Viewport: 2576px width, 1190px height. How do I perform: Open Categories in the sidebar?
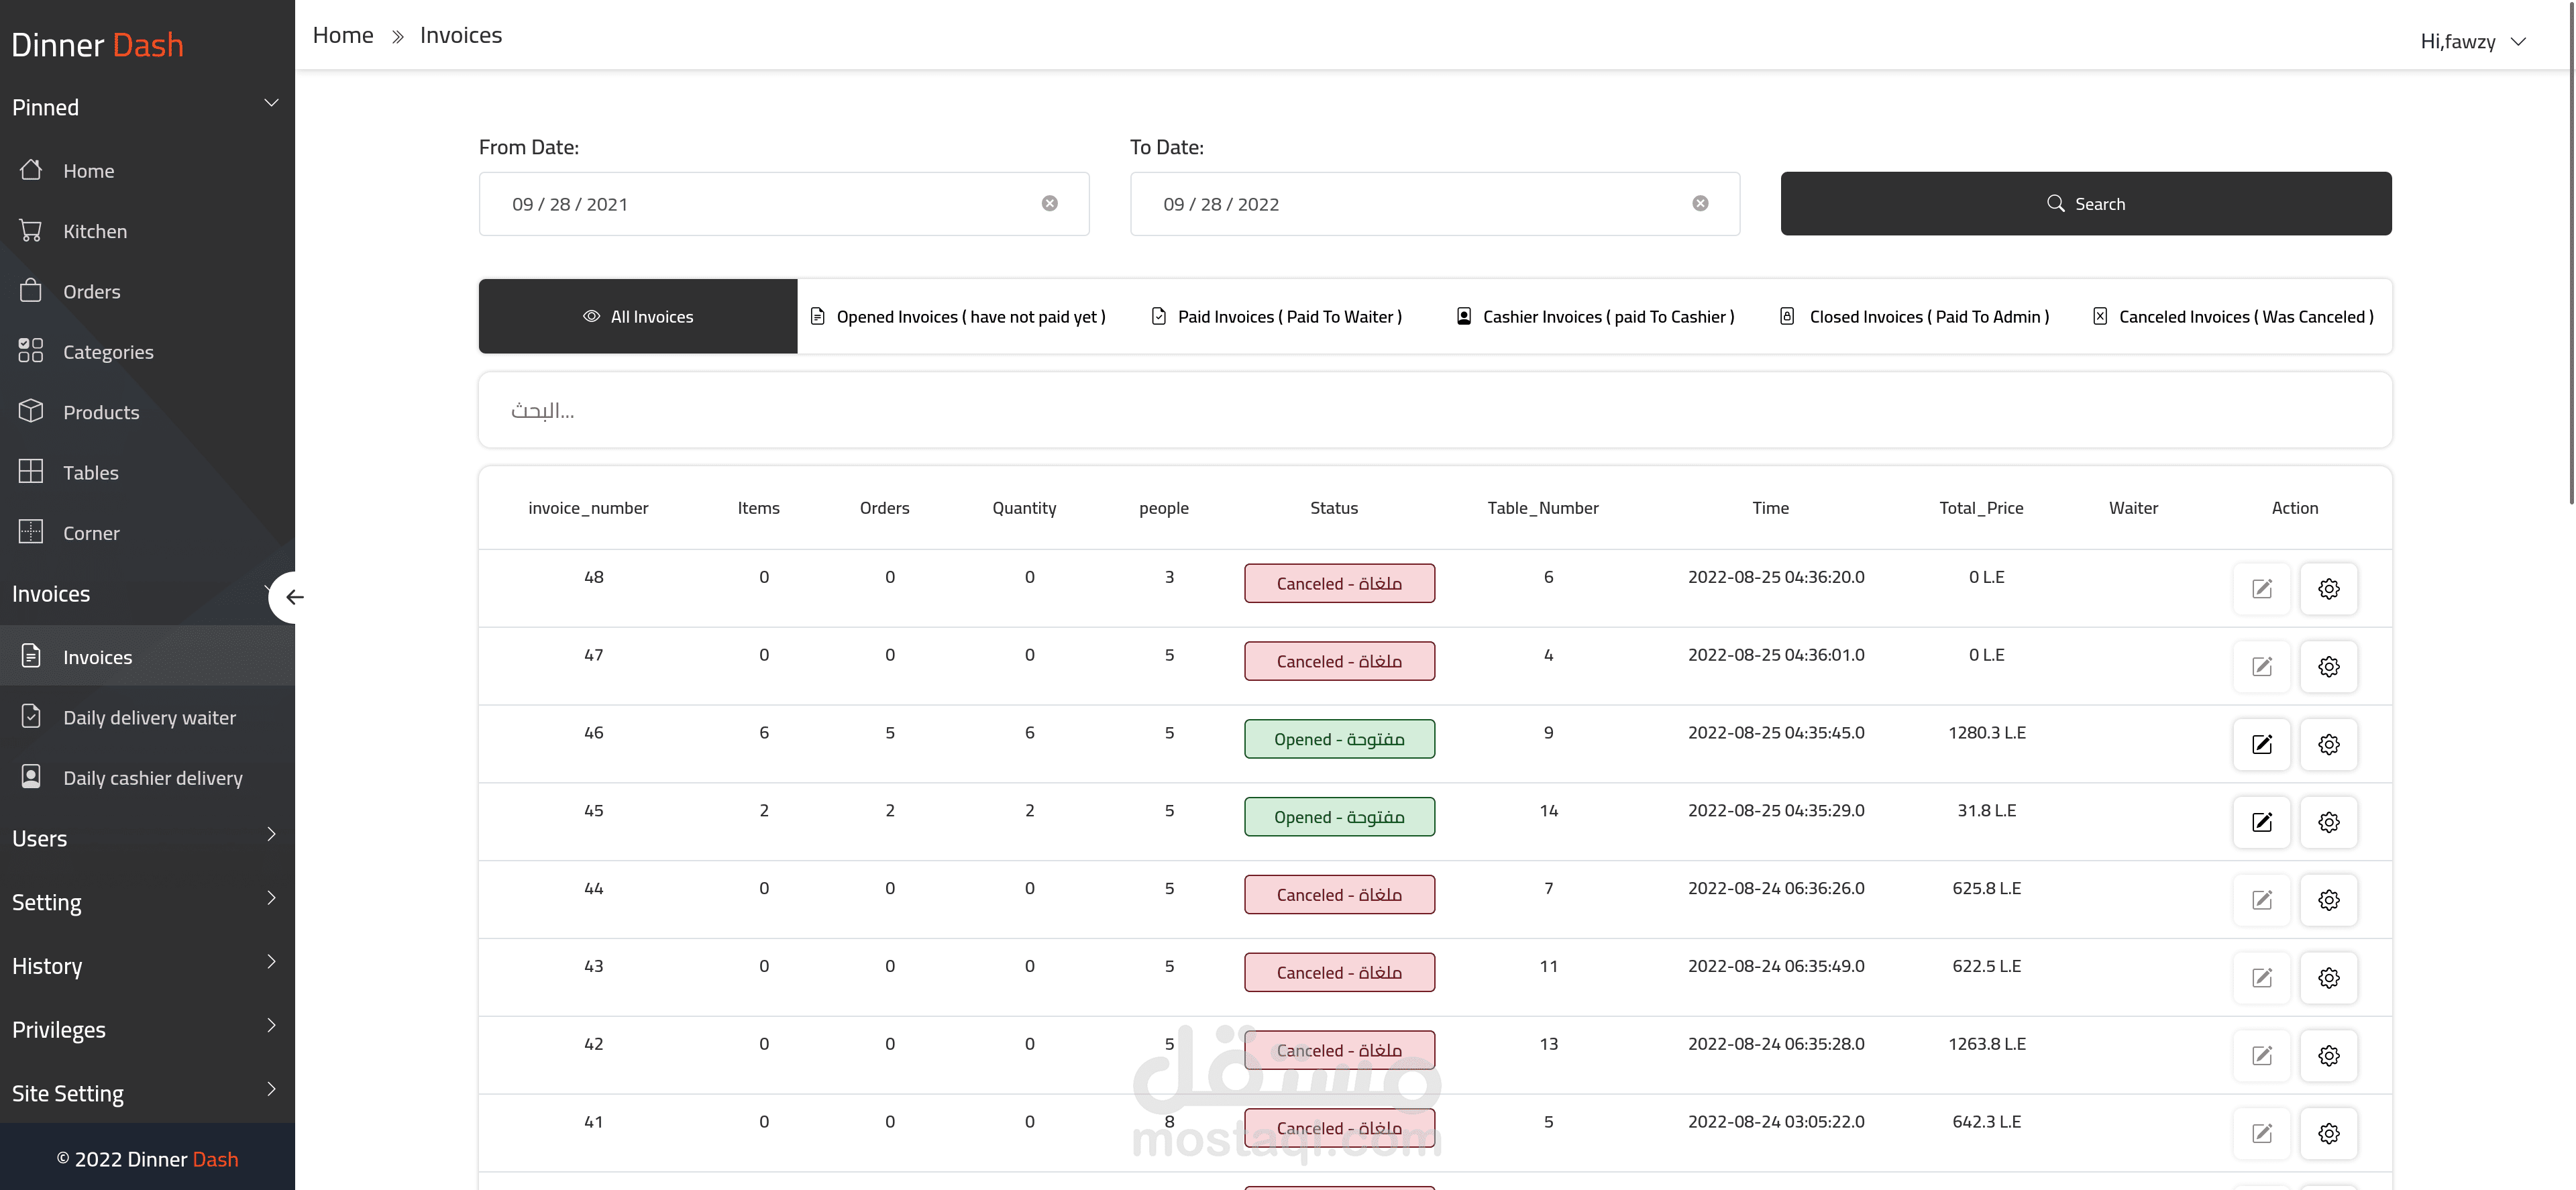(108, 352)
